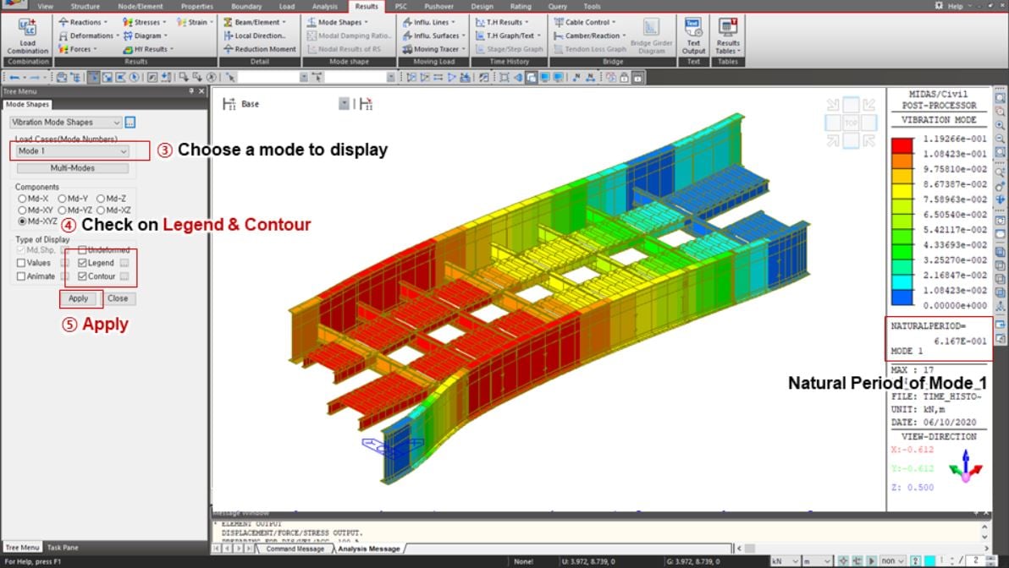The image size is (1009, 568).
Task: Switch to the Task Pane tab
Action: click(x=63, y=548)
